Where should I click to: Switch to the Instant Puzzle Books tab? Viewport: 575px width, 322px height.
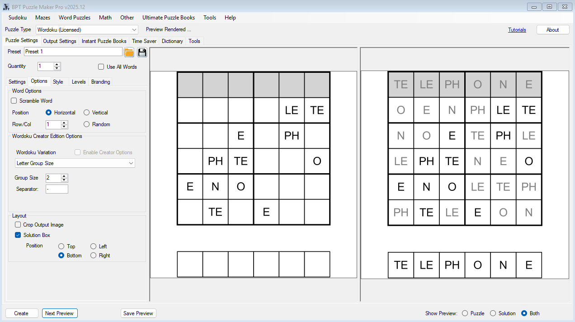[104, 41]
